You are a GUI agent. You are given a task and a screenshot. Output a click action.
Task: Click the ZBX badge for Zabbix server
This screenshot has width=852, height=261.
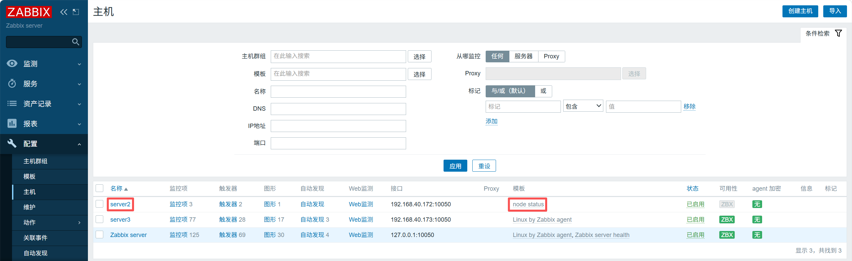pos(727,235)
